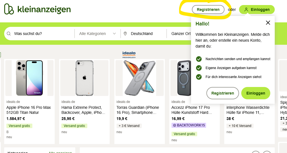
Task: Click the idealo Preisvergleich logo
Action: (x=129, y=55)
